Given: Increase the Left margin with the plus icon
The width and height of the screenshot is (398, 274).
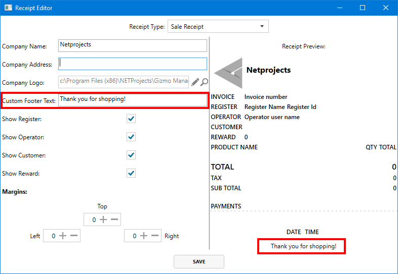Looking at the screenshot, I should (x=63, y=236).
